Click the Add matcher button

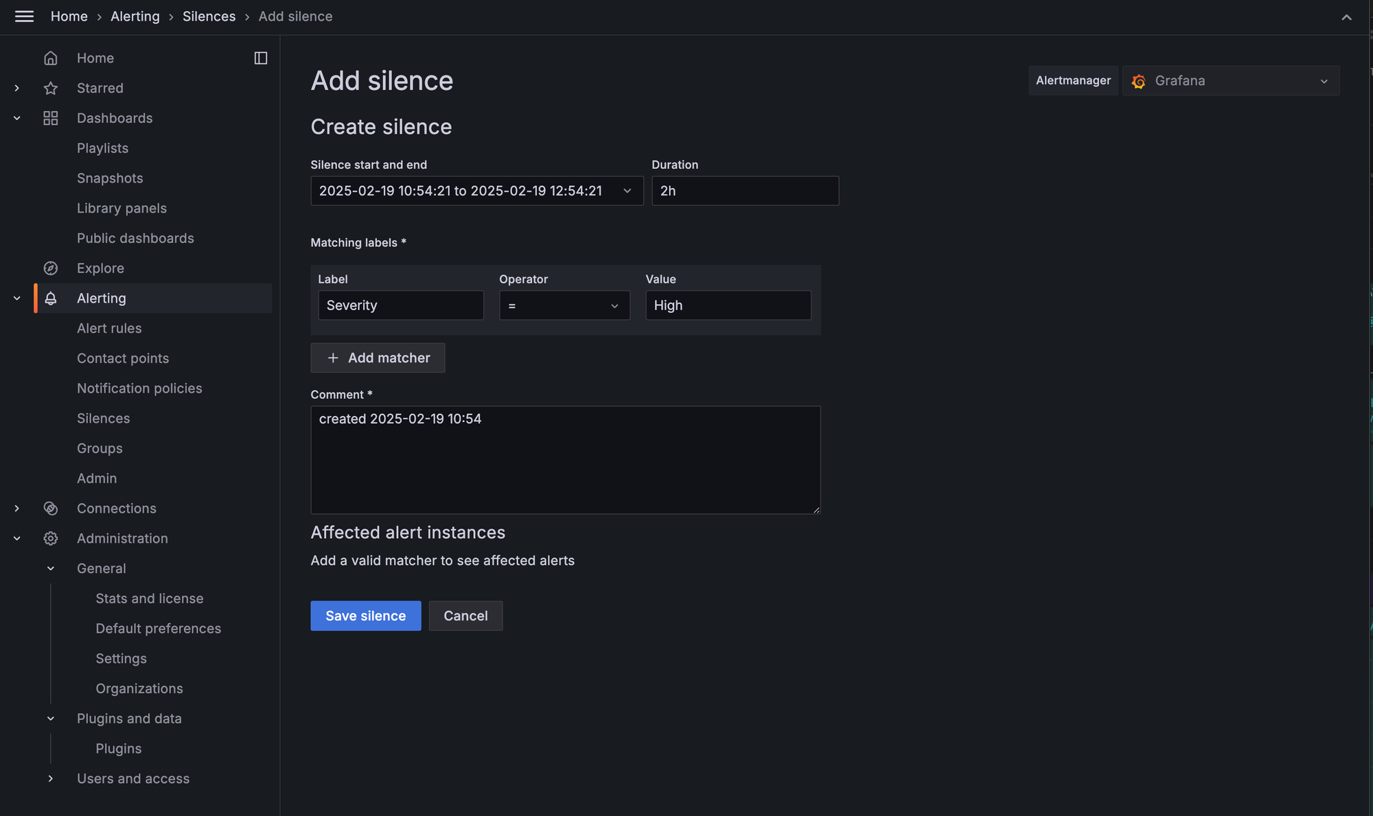click(x=378, y=358)
